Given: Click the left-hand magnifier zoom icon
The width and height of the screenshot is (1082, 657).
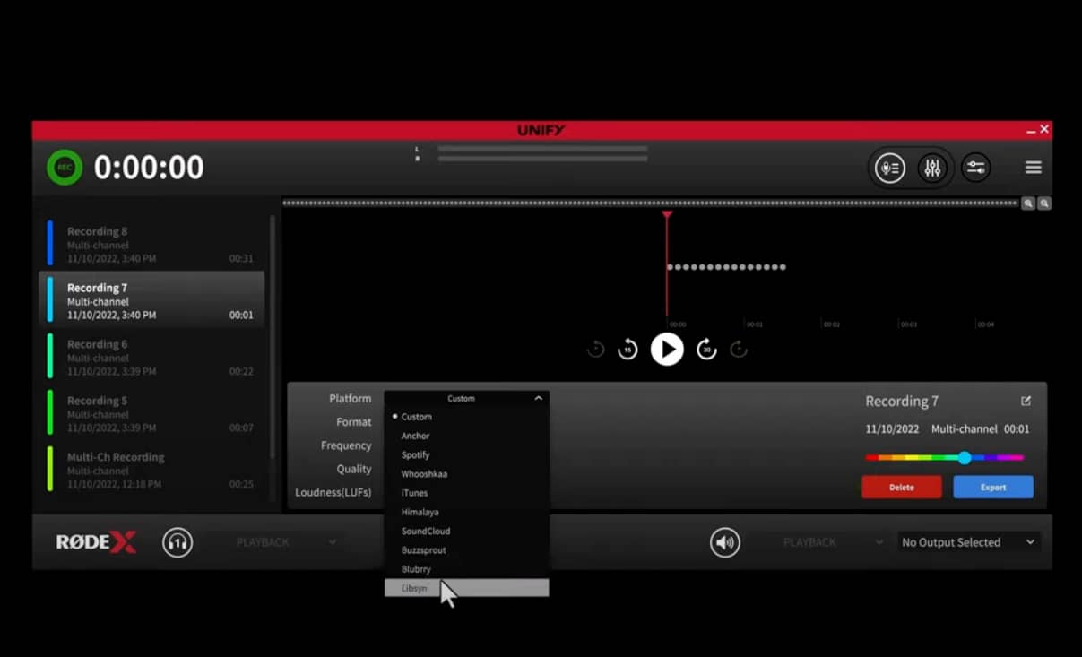Looking at the screenshot, I should point(1028,203).
